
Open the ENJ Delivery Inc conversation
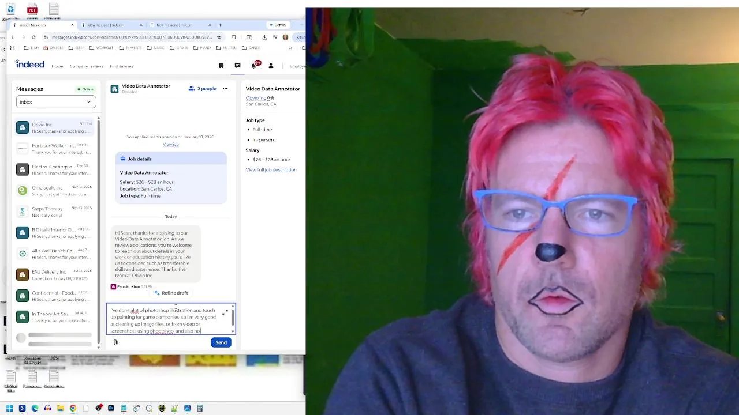[54, 275]
